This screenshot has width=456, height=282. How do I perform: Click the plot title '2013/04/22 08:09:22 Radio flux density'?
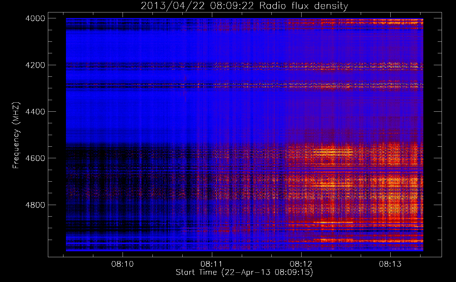point(244,6)
